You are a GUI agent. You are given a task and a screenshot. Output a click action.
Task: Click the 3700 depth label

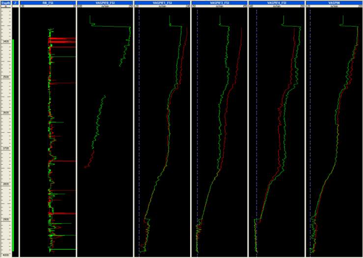[x=6, y=148]
